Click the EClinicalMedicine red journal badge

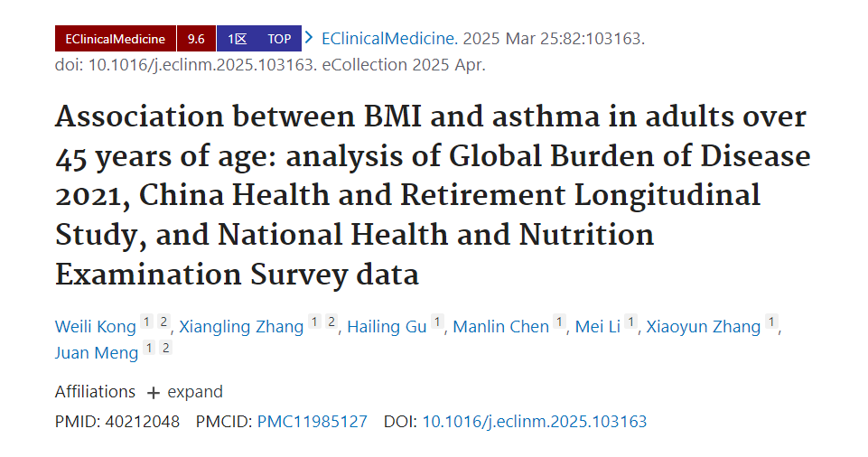coord(115,39)
